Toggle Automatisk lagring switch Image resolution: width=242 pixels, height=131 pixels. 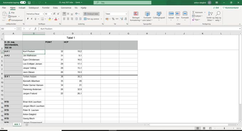tap(23, 2)
